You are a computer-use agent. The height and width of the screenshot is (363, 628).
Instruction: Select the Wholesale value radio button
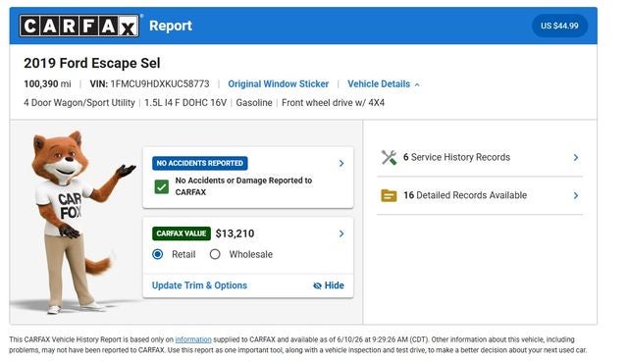(215, 254)
